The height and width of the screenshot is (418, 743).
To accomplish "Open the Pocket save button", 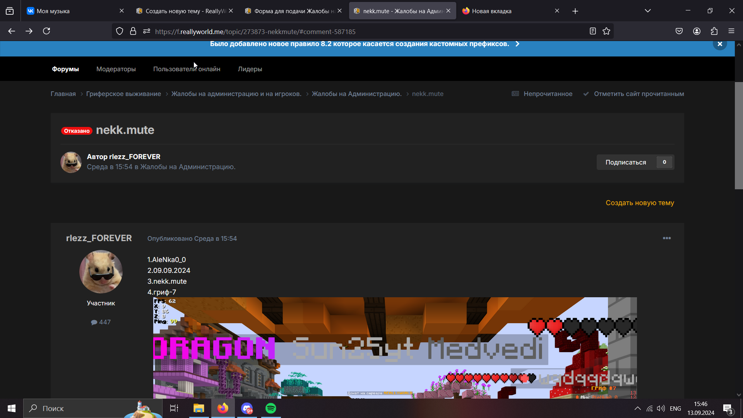I will 679,31.
